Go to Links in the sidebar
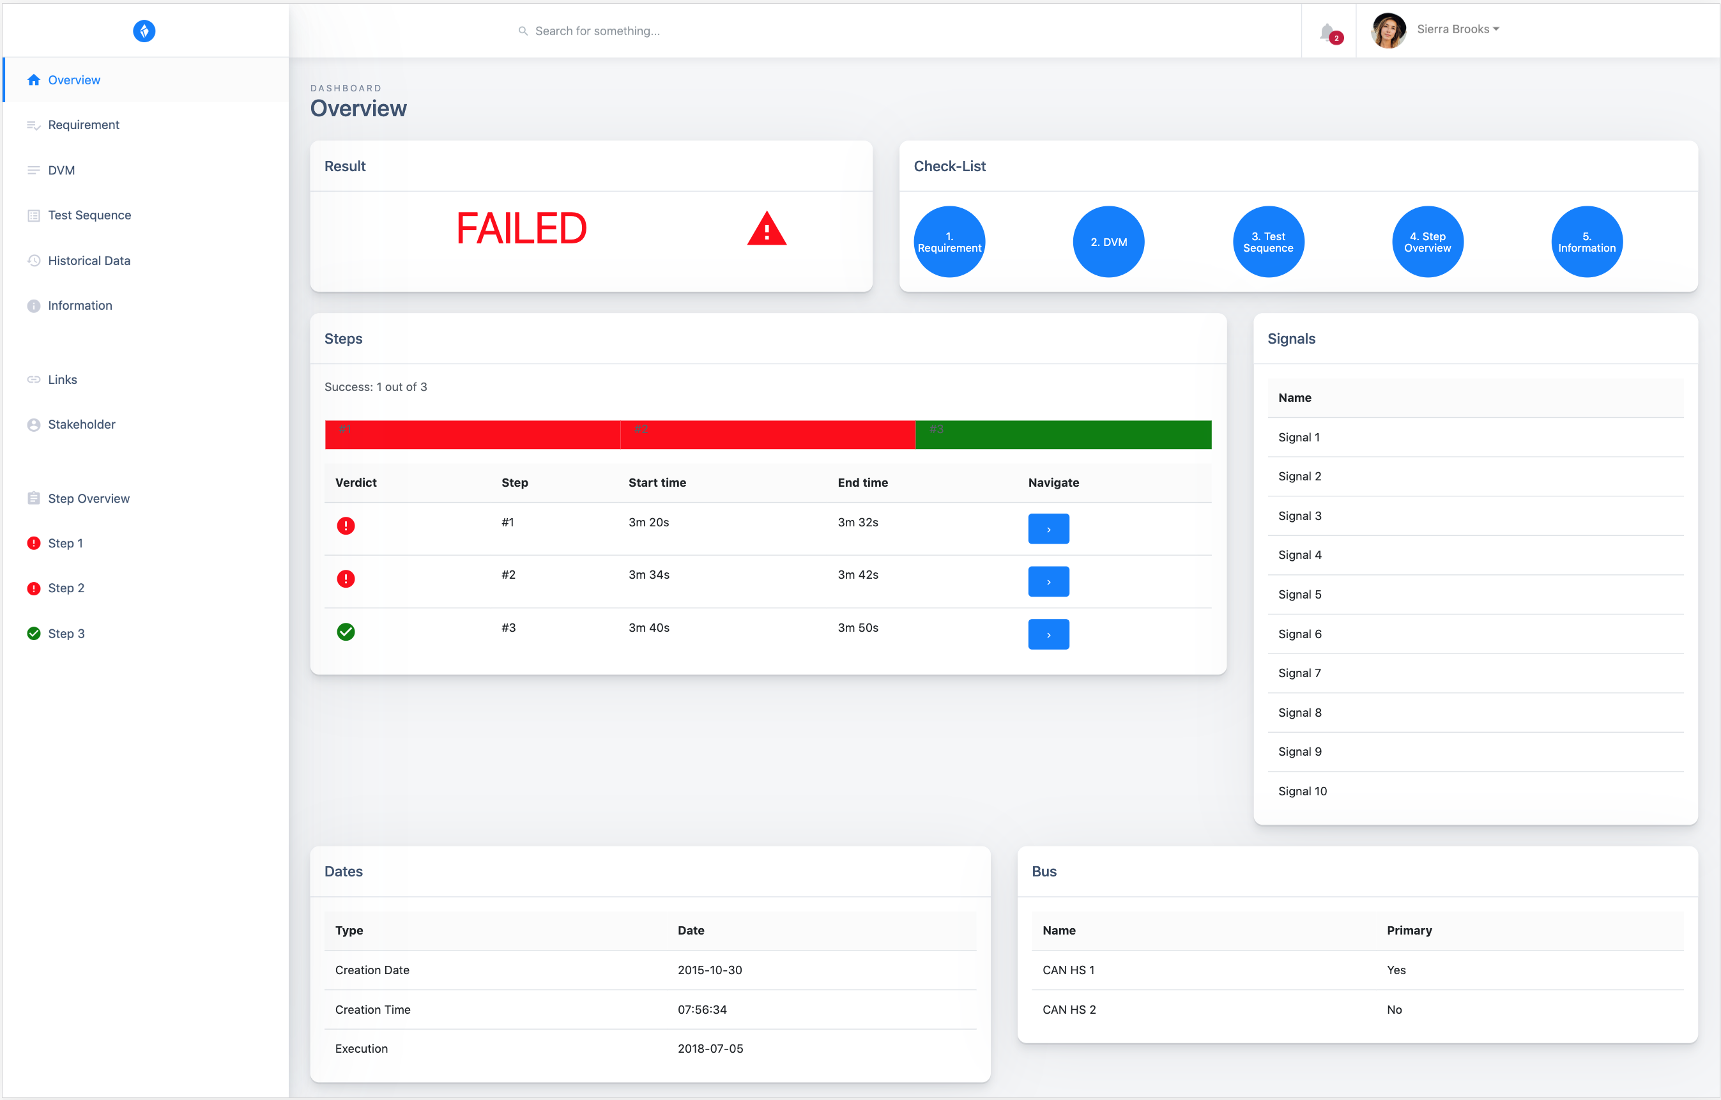Image resolution: width=1721 pixels, height=1100 pixels. click(x=146, y=379)
